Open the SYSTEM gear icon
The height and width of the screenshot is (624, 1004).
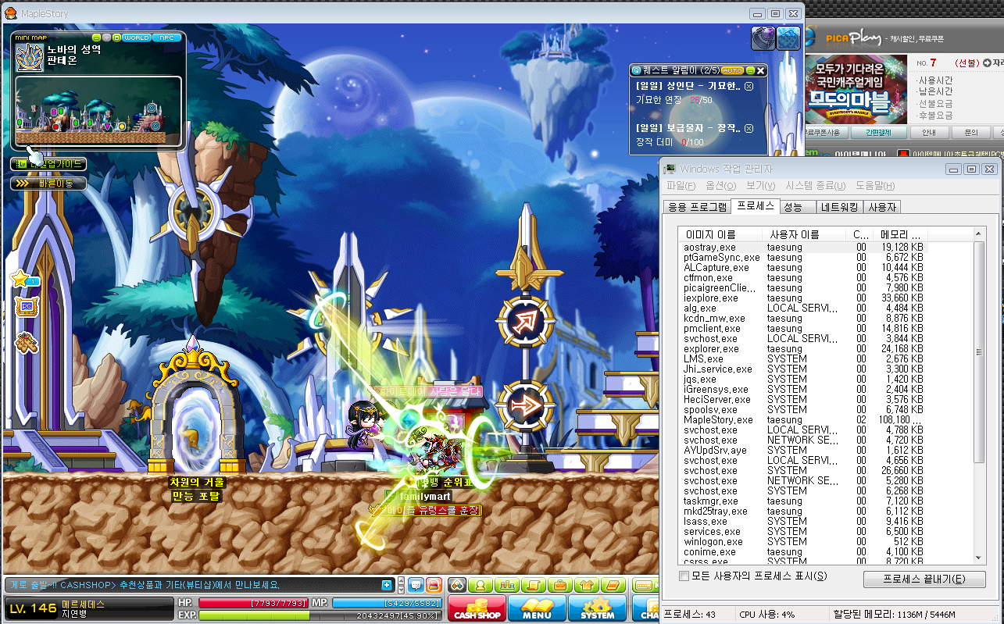[x=597, y=608]
